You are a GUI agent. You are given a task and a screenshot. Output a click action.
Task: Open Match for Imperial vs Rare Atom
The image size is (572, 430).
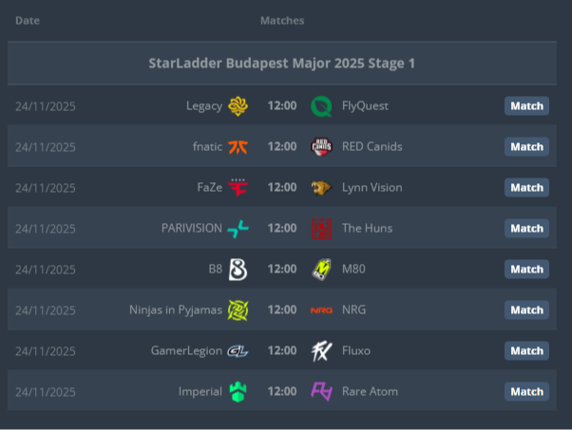pos(526,391)
